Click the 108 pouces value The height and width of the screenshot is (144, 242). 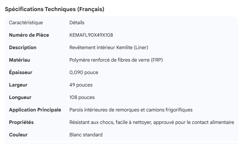[82, 97]
